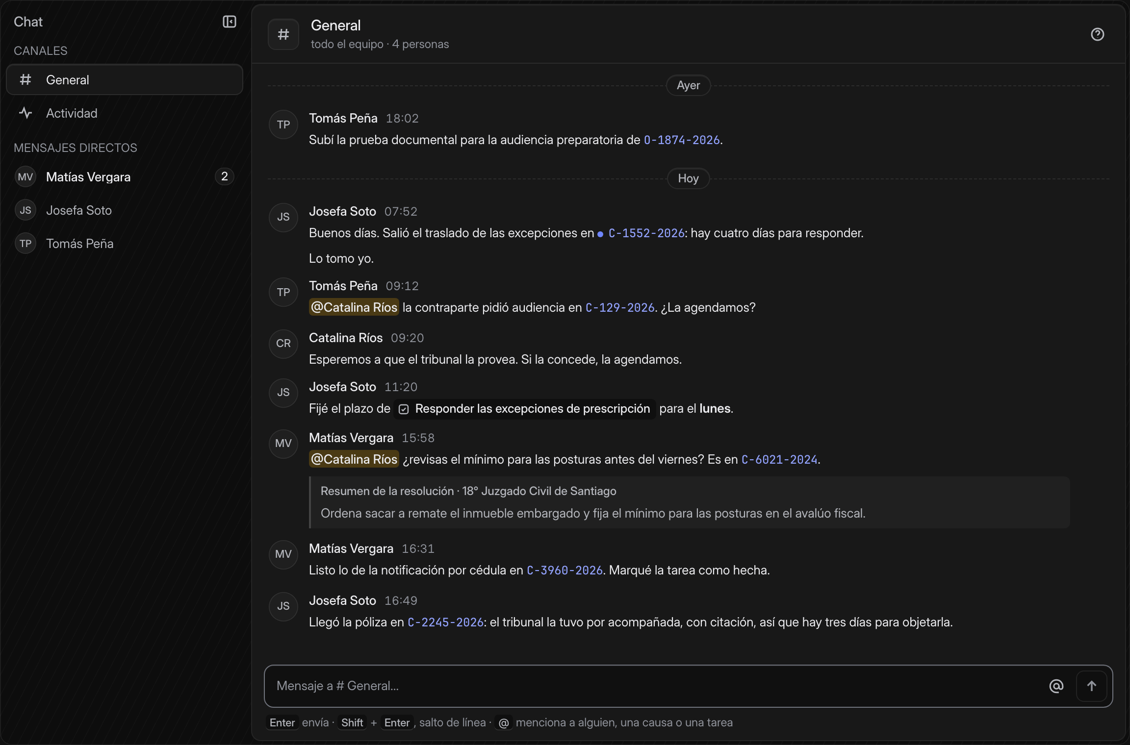Click the MV avatar beside Matías Vergara direct message
This screenshot has height=745, width=1130.
coord(26,177)
